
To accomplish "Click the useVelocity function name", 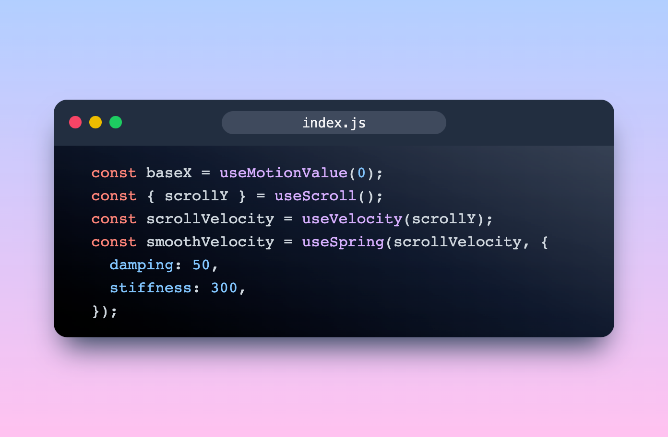I will pyautogui.click(x=352, y=219).
